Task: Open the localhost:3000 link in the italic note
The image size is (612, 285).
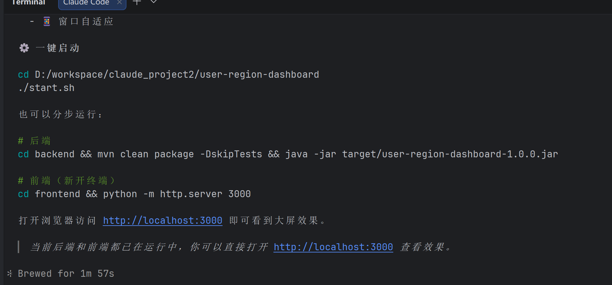Action: point(333,247)
